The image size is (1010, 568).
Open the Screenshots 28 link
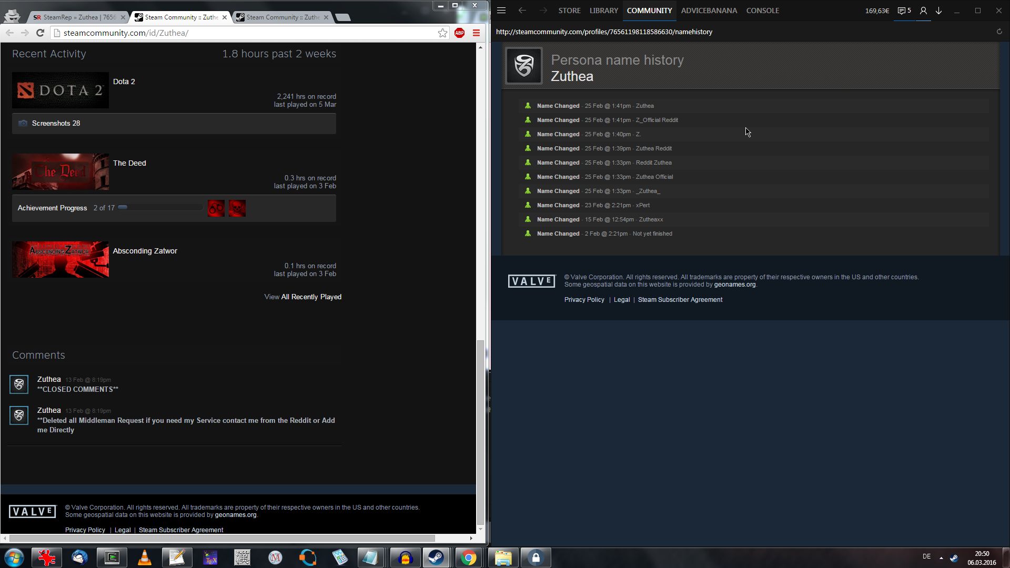coord(56,124)
